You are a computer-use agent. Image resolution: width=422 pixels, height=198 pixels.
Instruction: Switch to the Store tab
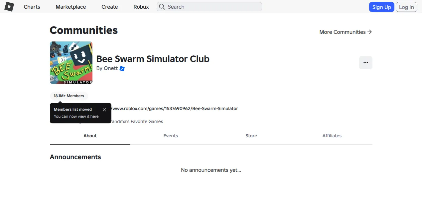point(251,136)
